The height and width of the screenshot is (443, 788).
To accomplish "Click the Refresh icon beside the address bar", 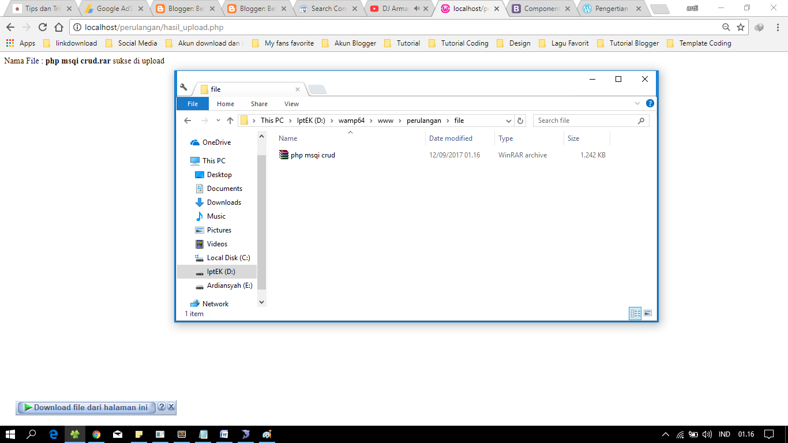I will [520, 120].
